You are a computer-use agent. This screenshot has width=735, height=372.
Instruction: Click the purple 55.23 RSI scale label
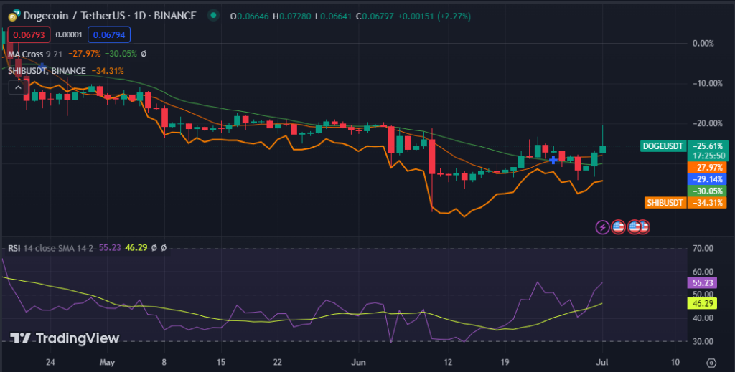(702, 282)
